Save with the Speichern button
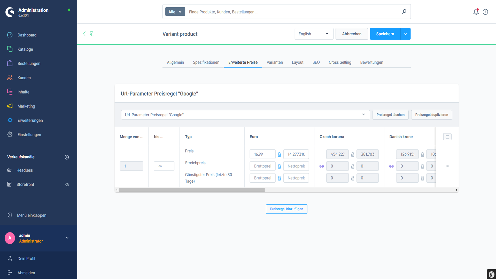496x279 pixels. tap(385, 34)
